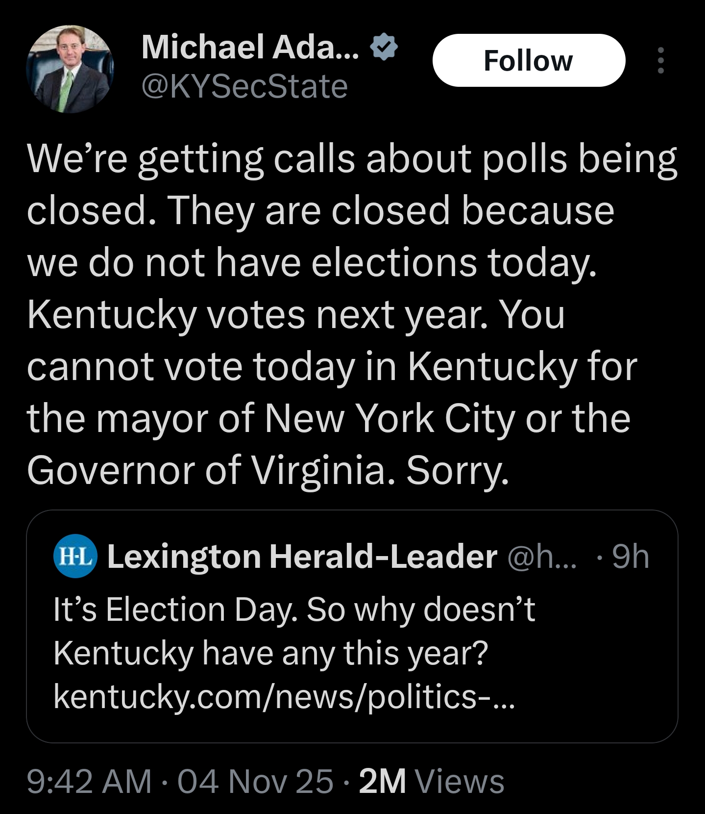Click the 9:42 AM post time
705x814 pixels.
click(x=89, y=781)
